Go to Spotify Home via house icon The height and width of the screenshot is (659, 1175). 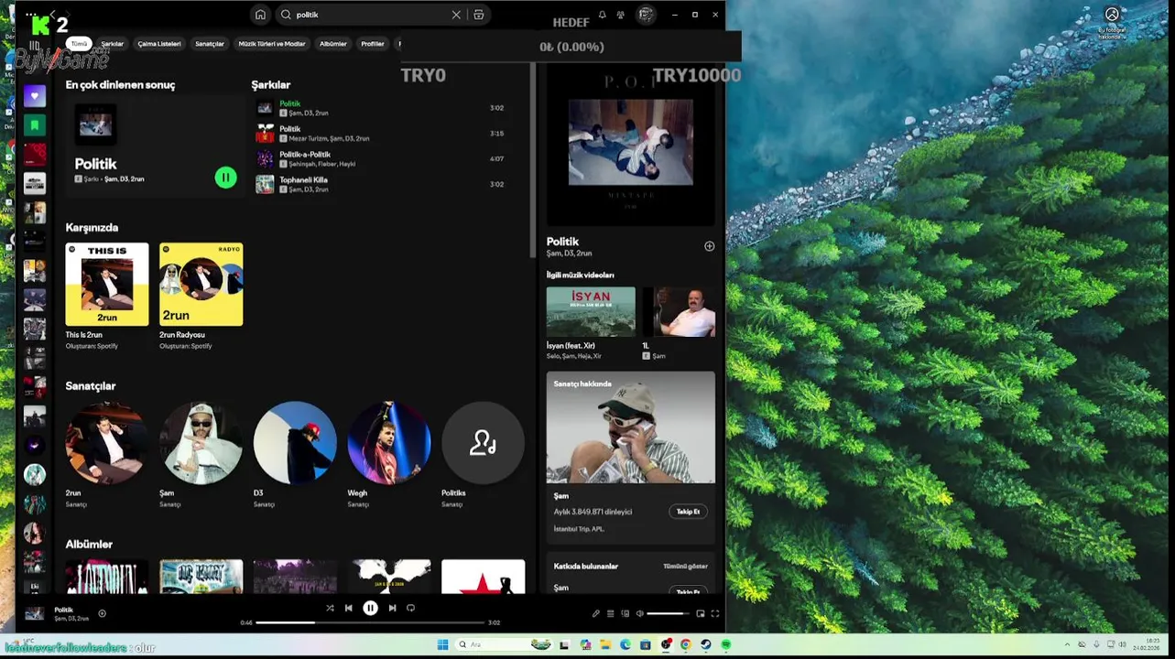coord(260,15)
